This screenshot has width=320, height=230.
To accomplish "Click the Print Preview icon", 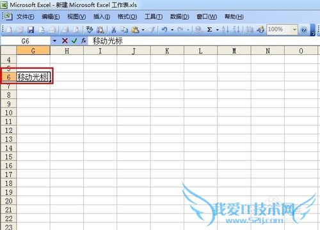I will pos(76,29).
